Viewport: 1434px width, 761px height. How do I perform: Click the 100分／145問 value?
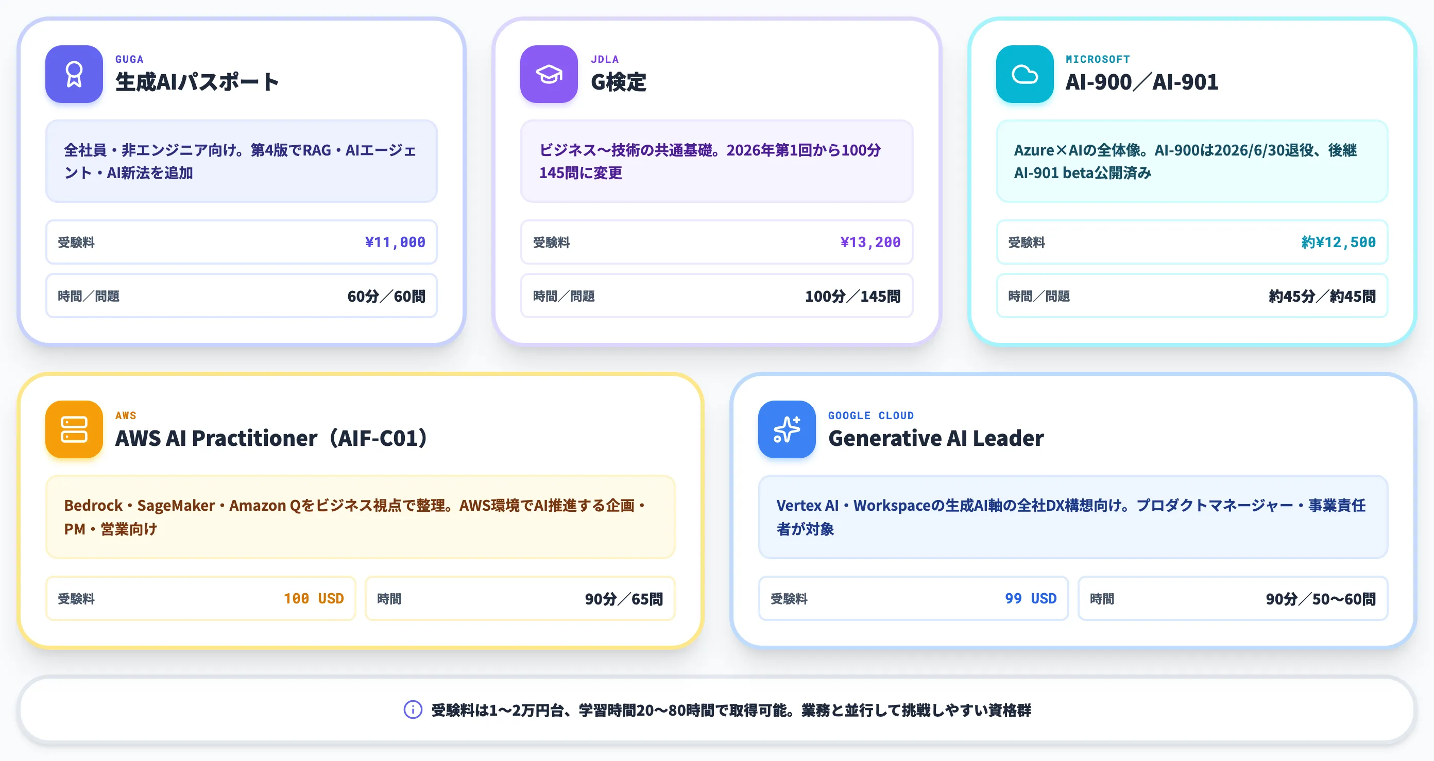pyautogui.click(x=853, y=297)
